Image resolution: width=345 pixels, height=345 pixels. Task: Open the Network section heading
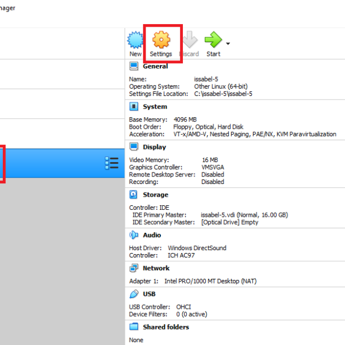[x=156, y=268]
